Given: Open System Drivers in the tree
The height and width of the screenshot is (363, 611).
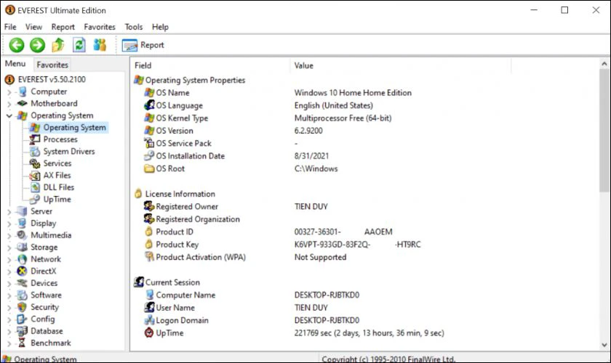Looking at the screenshot, I should 69,151.
